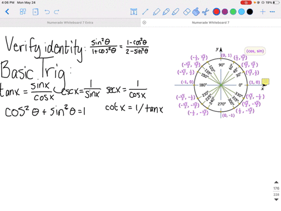281x211 pixels.
Task: Choose the black ink color
Action: point(250,12)
